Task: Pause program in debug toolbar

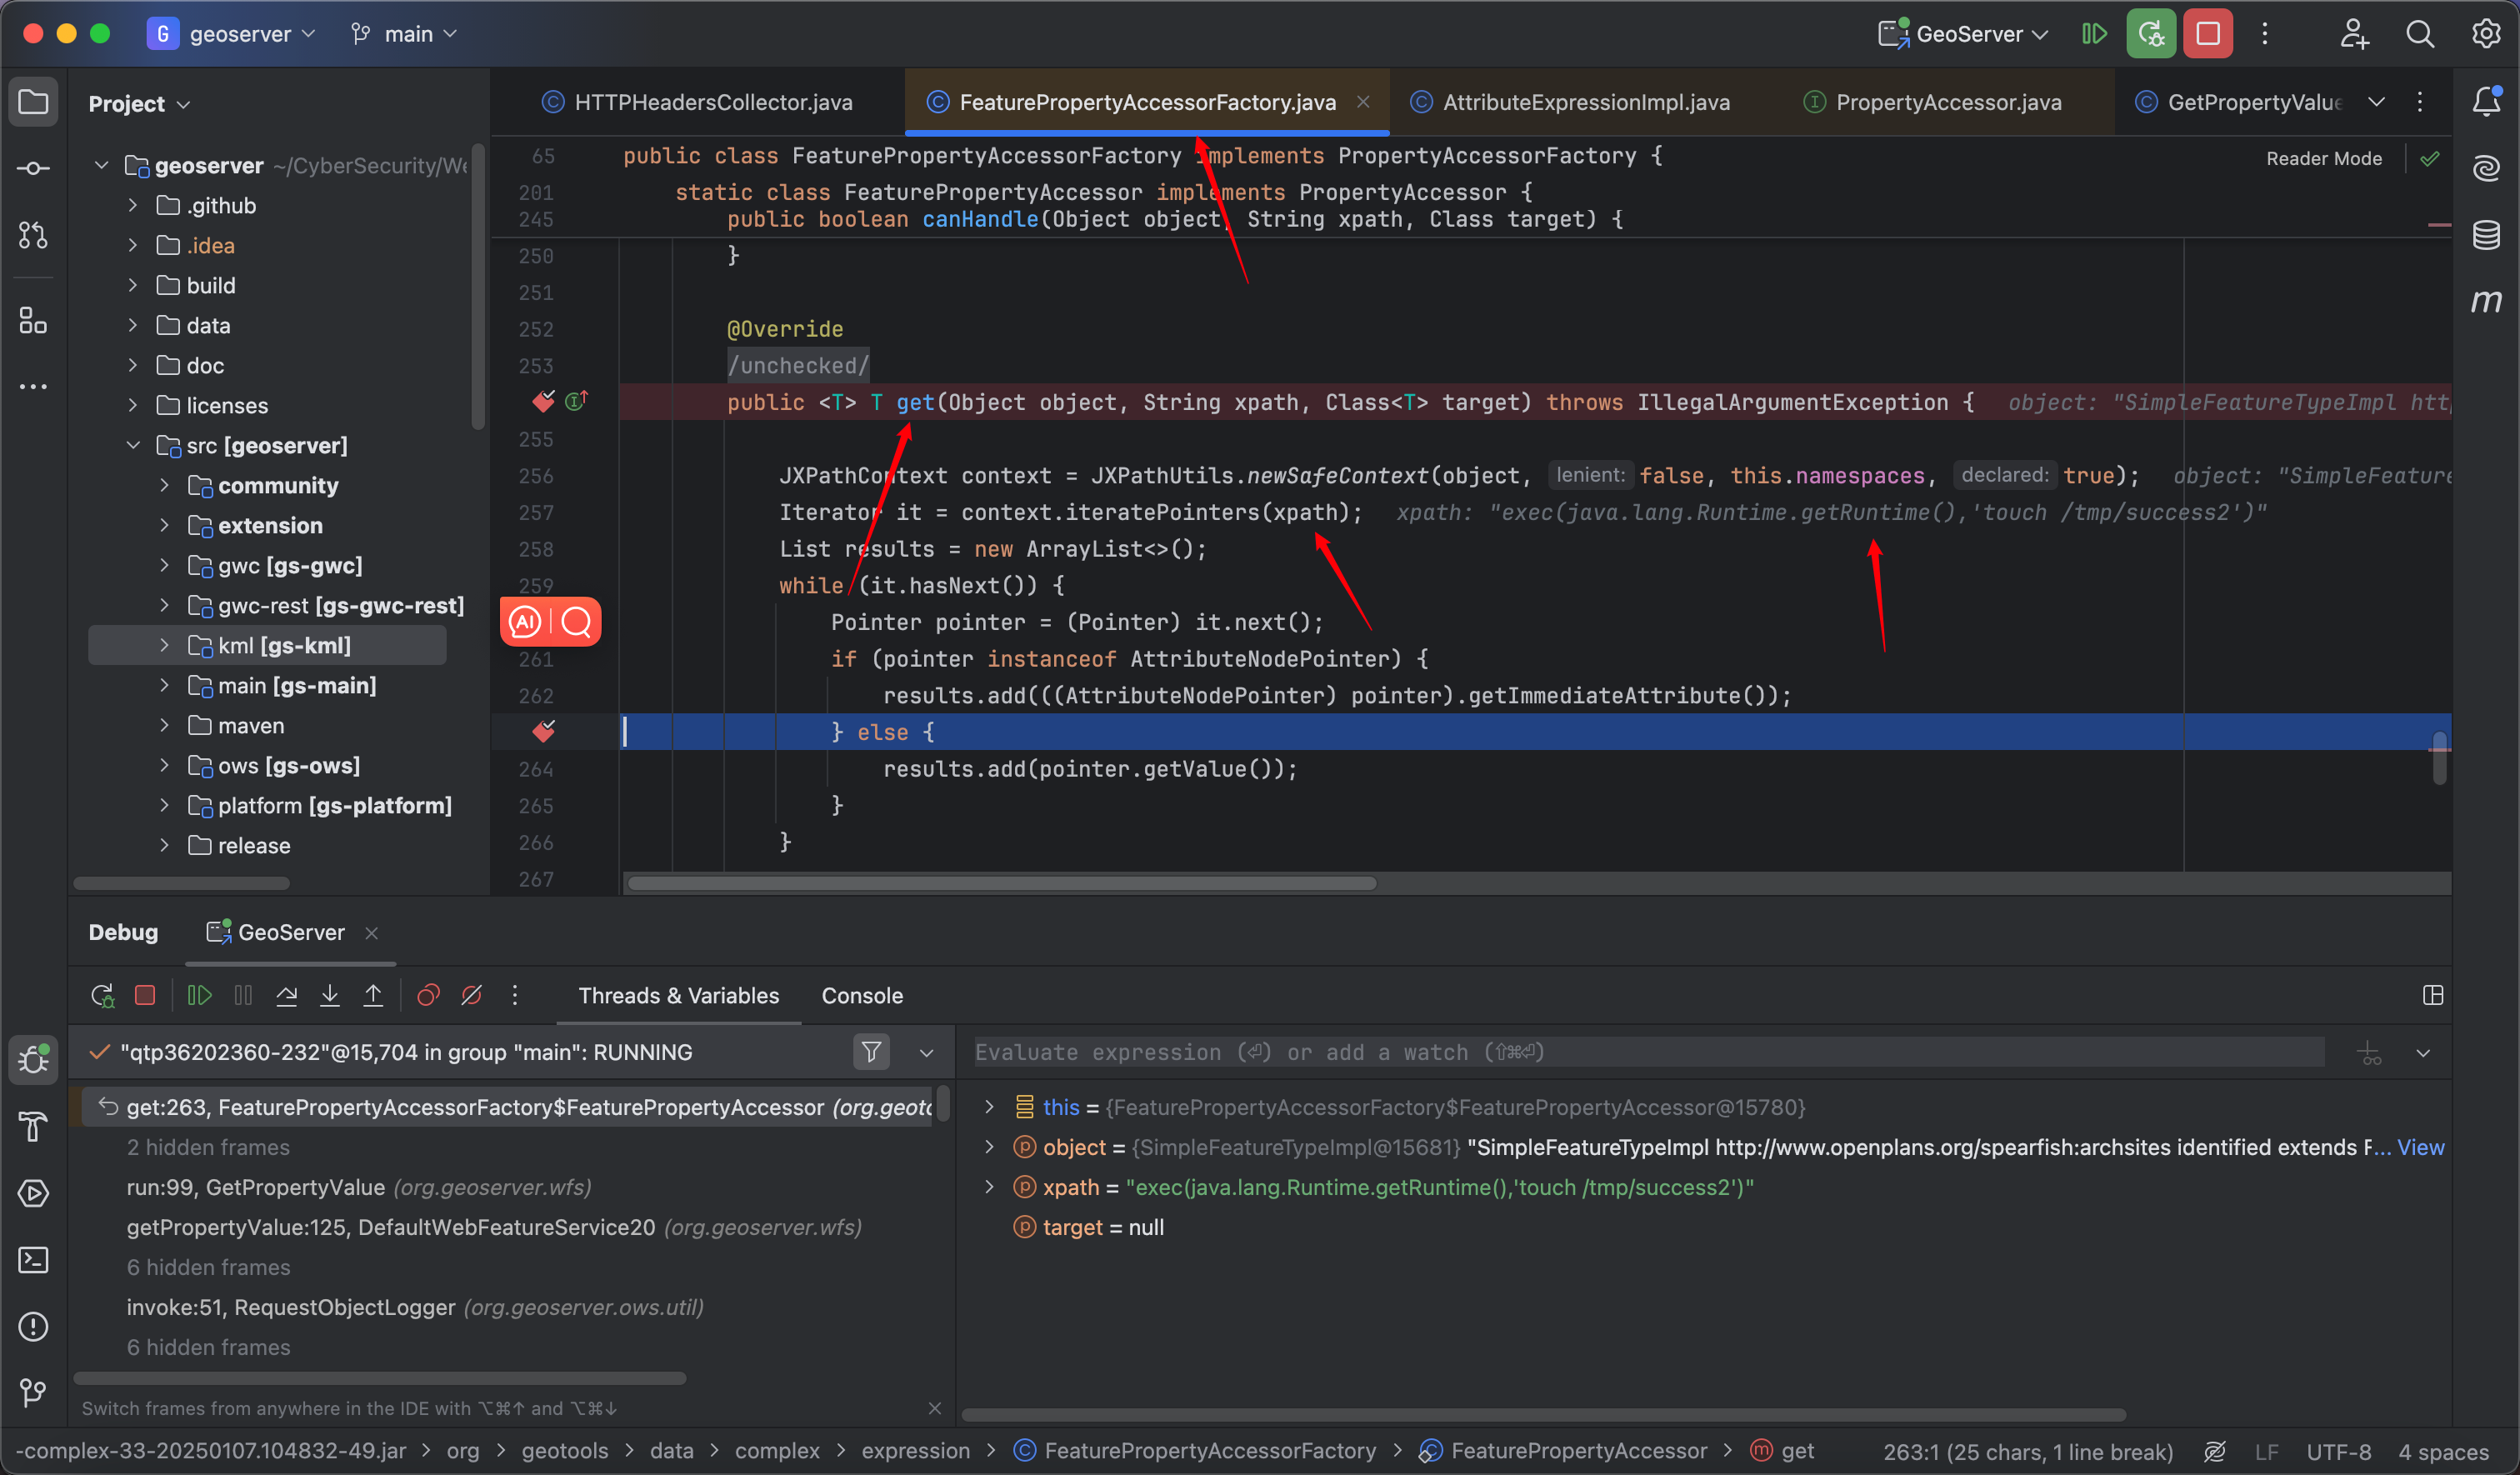Action: pos(243,996)
